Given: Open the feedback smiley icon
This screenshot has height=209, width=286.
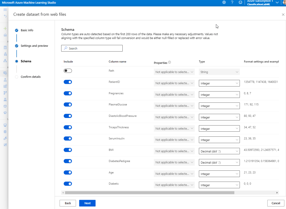Looking at the screenshot, I should click(x=240, y=3).
